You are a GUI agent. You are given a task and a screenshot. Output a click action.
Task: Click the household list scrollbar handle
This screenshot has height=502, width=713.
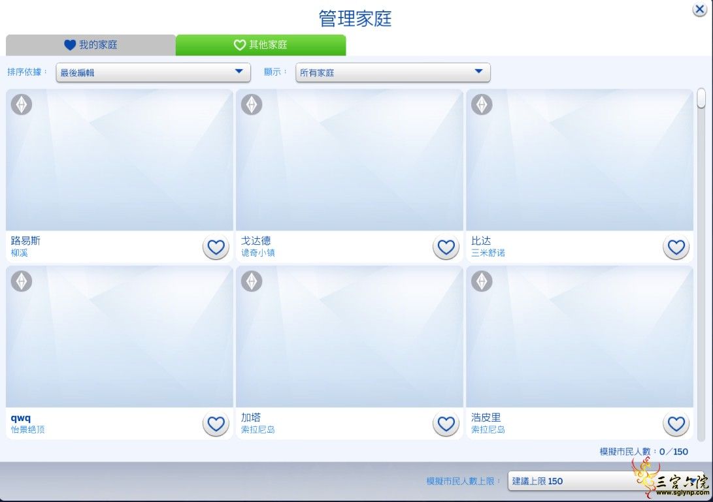click(701, 98)
